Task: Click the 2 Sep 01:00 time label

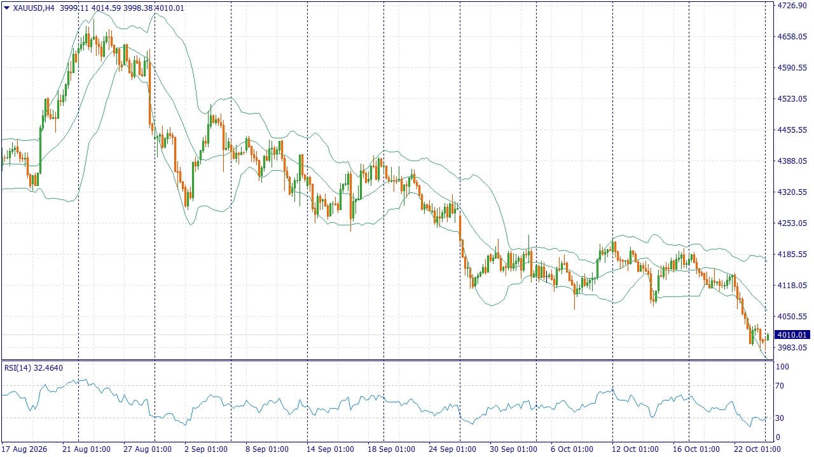Action: point(206,449)
